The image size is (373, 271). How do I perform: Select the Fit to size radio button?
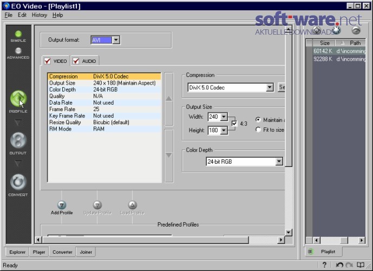tap(258, 130)
